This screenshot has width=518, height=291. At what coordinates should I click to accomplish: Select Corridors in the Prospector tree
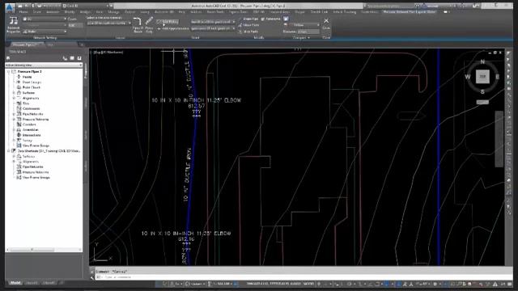[x=29, y=124]
